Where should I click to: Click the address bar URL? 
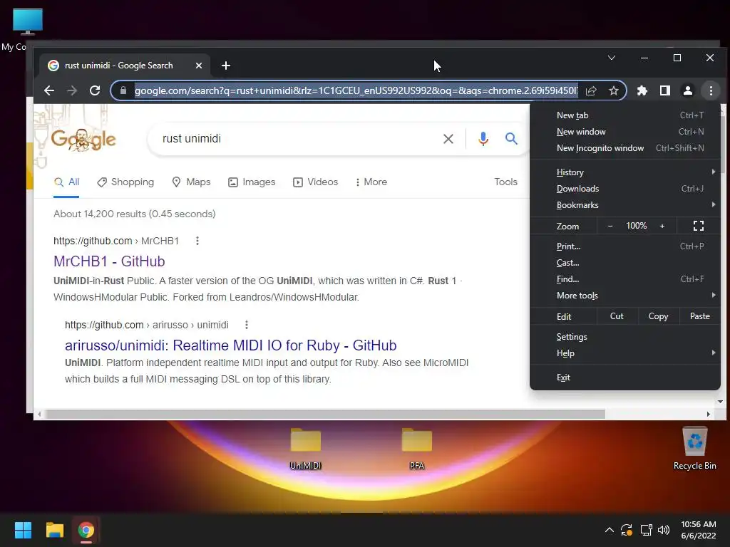click(356, 90)
